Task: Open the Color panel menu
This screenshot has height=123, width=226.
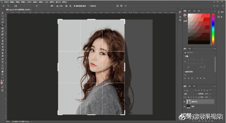Action: [x=215, y=11]
